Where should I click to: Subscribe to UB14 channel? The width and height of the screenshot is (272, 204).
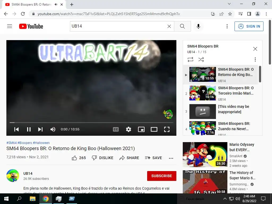[x=162, y=176]
